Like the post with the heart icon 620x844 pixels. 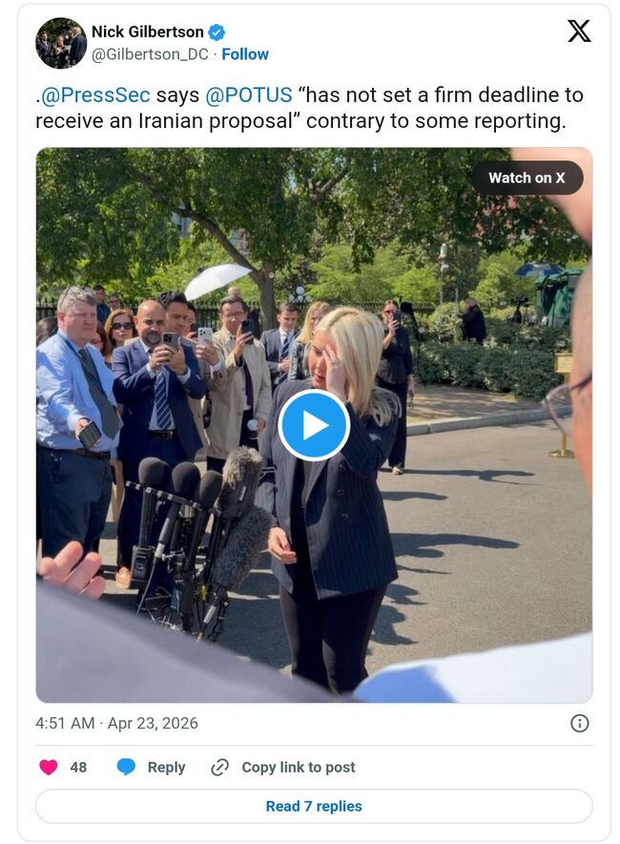click(49, 767)
